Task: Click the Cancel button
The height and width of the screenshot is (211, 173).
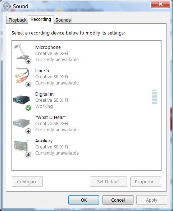Action: [x=118, y=200]
